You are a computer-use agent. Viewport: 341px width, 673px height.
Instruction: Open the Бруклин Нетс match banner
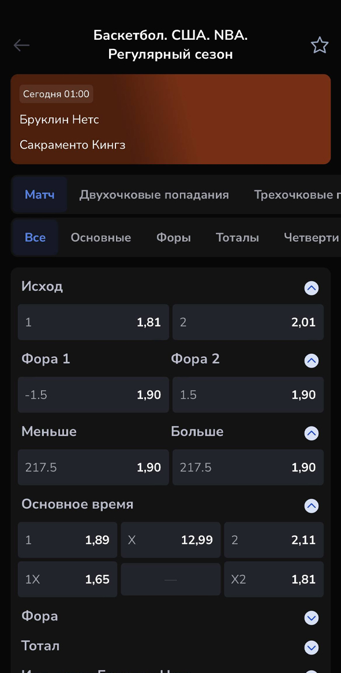170,119
